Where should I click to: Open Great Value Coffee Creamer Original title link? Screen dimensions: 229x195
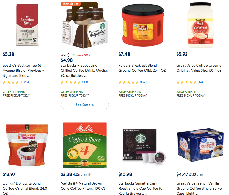click(x=200, y=68)
